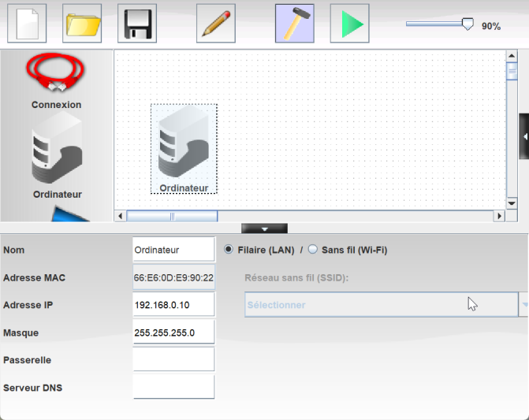Image resolution: width=529 pixels, height=420 pixels.
Task: Select the hammer design mode icon
Action: [x=295, y=24]
